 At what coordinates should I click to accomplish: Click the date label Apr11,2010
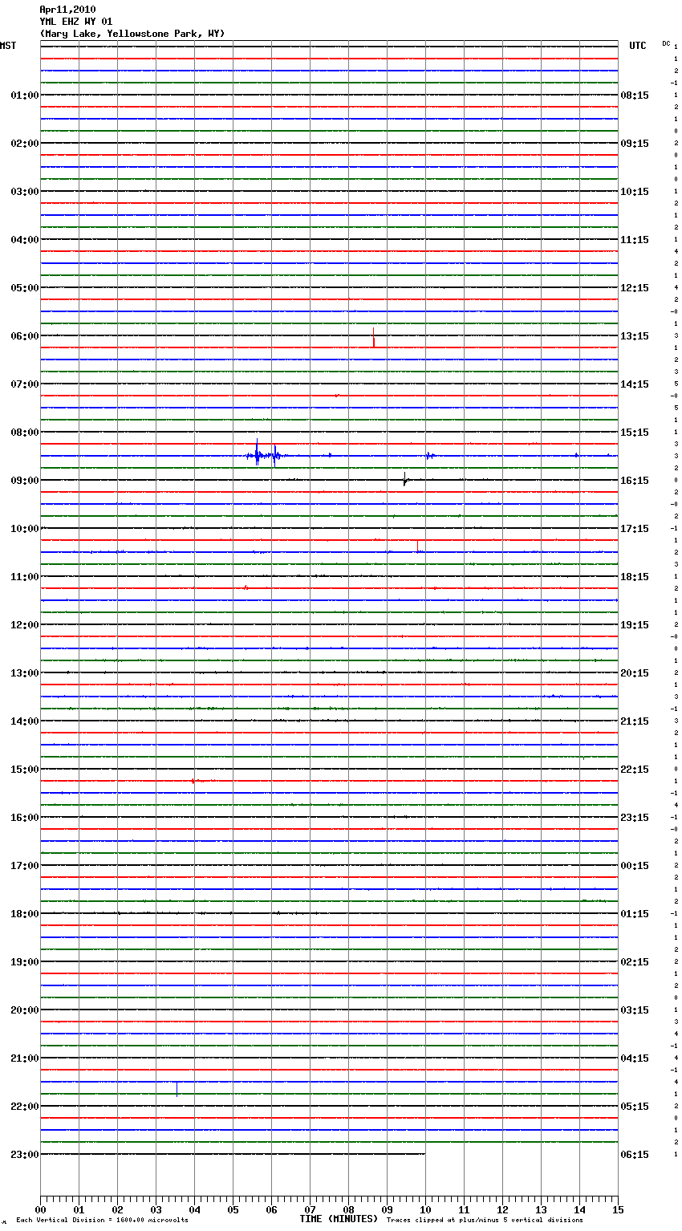pos(67,10)
